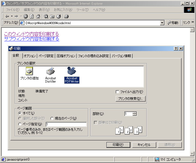The image size is (196, 163).
Task: Click the Home icon in toolbar
Action: point(38,16)
